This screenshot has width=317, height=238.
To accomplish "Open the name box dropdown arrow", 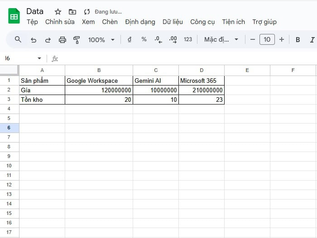I will [x=39, y=58].
